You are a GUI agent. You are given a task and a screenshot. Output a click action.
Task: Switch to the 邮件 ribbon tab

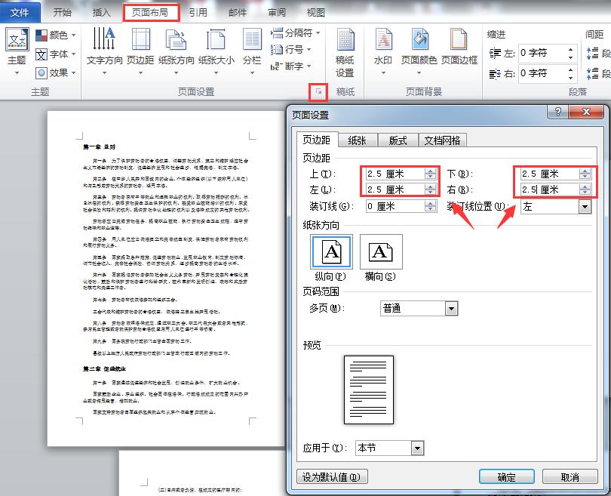[x=236, y=11]
